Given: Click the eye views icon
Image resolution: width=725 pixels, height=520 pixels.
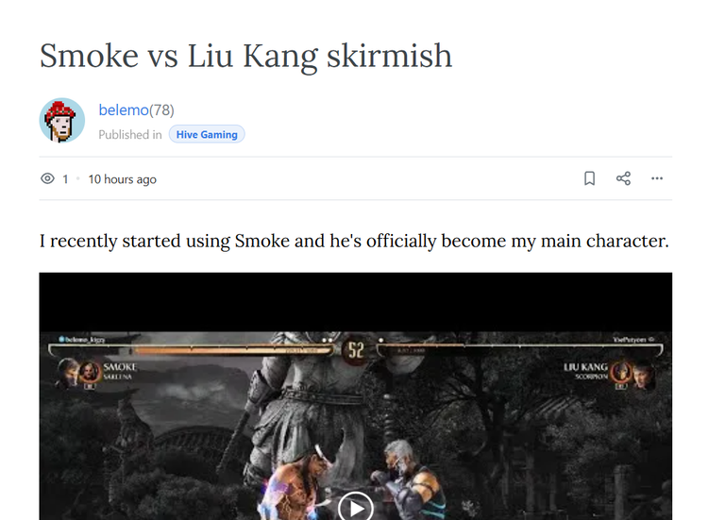Looking at the screenshot, I should [x=47, y=178].
